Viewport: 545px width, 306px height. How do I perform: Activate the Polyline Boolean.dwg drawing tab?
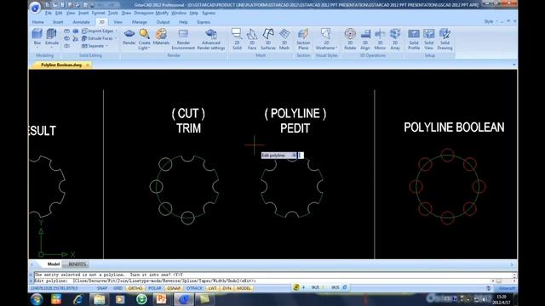coord(61,65)
